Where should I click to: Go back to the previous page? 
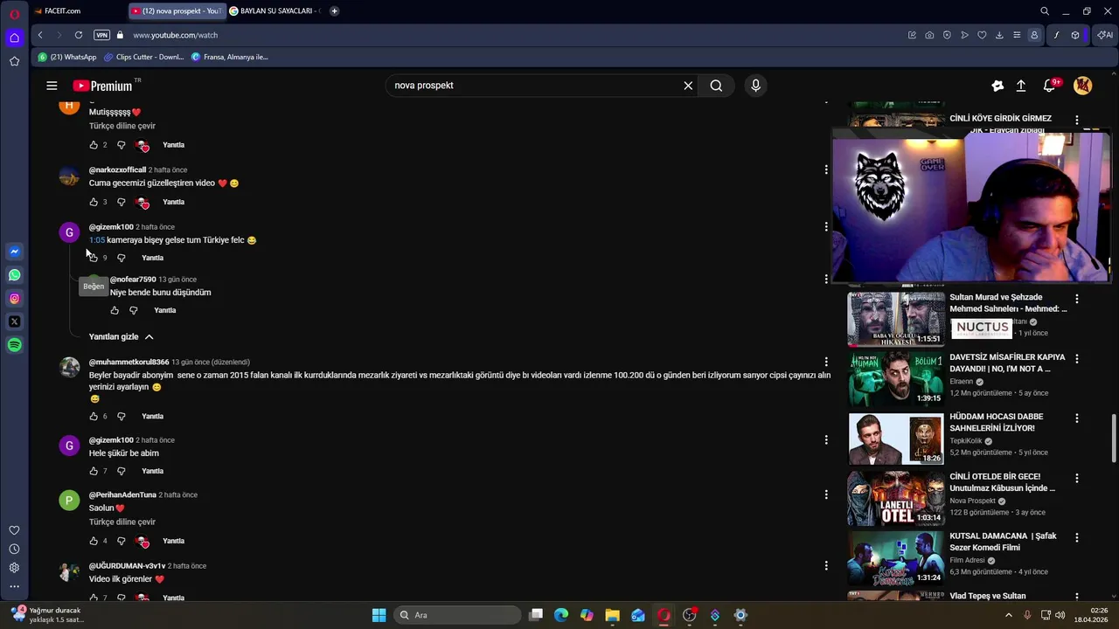[40, 35]
